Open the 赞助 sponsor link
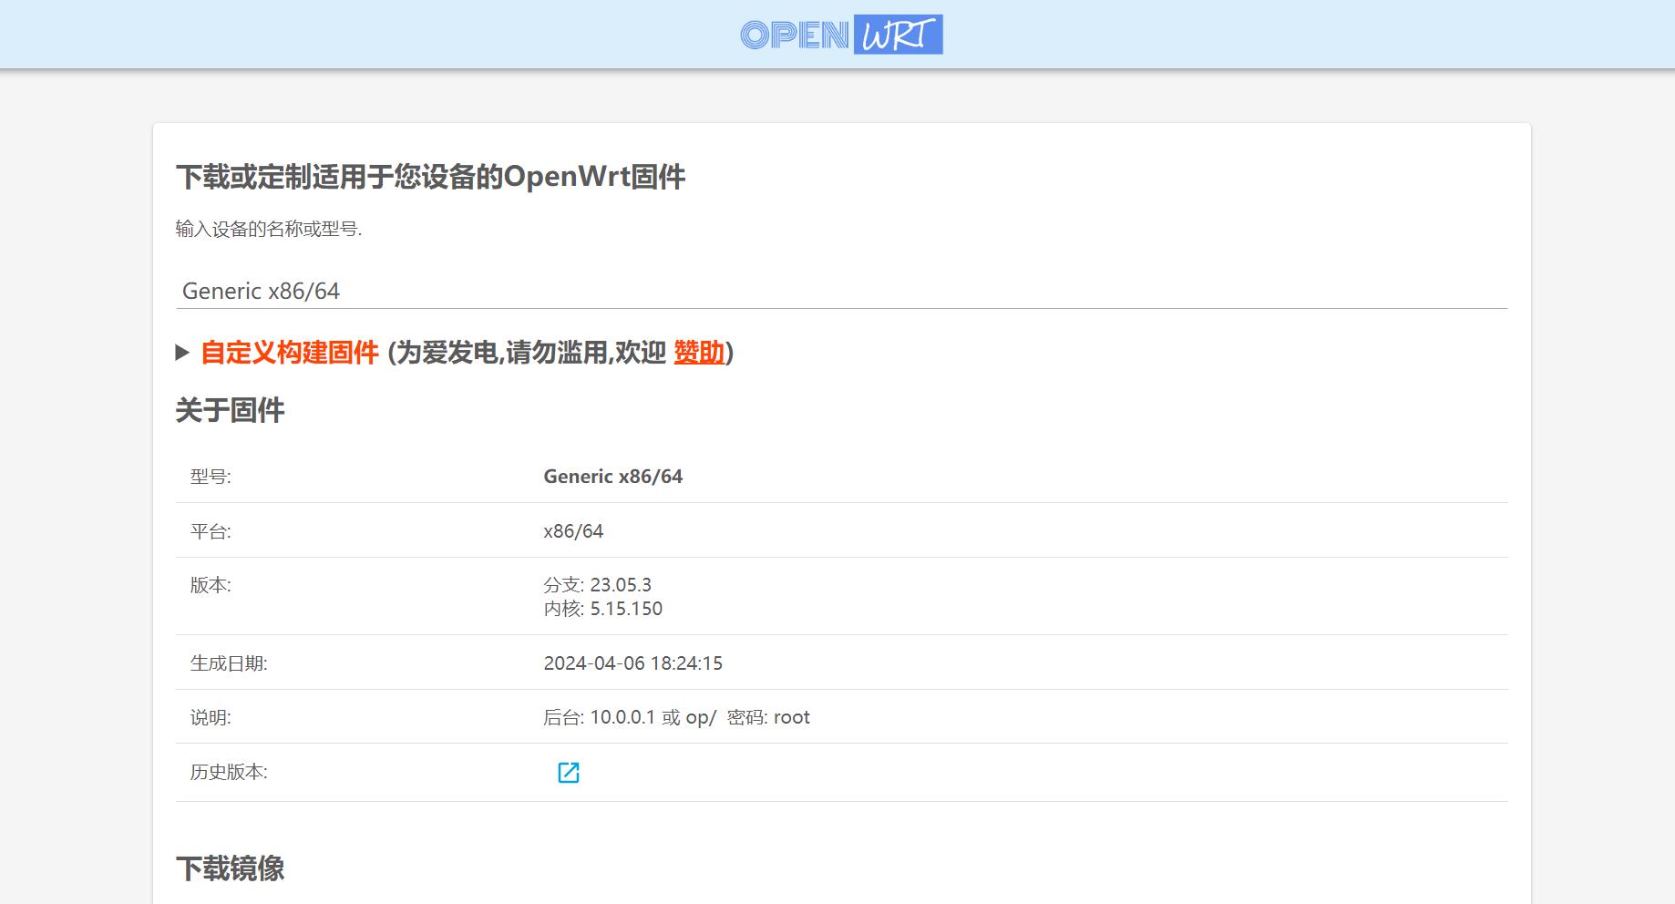1675x904 pixels. coord(699,353)
